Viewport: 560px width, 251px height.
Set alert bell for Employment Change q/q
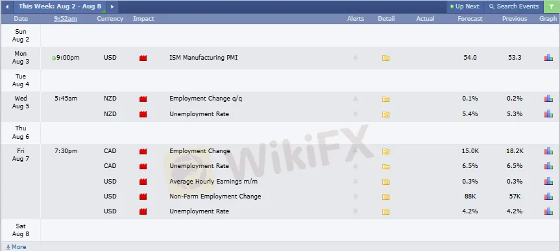click(356, 99)
